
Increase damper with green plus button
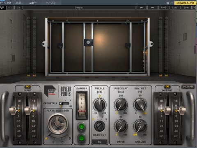(x=81, y=126)
